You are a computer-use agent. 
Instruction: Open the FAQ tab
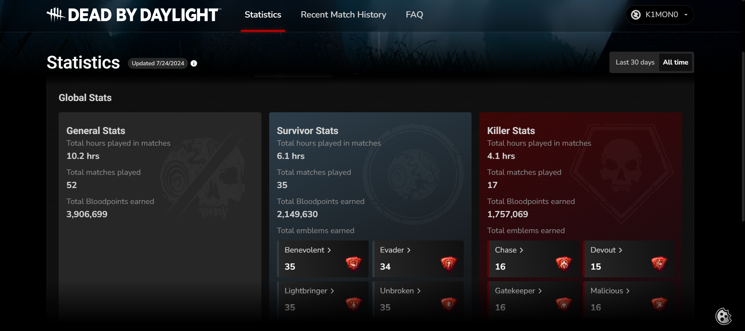[x=414, y=15]
